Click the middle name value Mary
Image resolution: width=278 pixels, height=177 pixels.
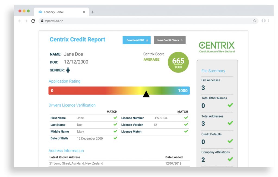(80, 132)
